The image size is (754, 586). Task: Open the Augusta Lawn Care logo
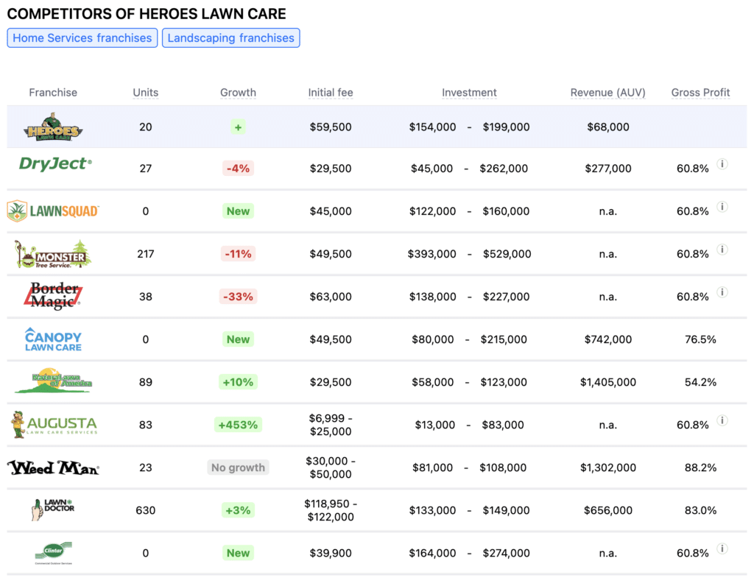coord(54,425)
